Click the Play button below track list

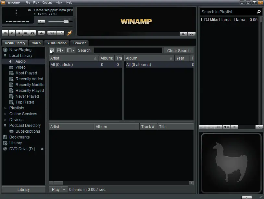point(56,190)
